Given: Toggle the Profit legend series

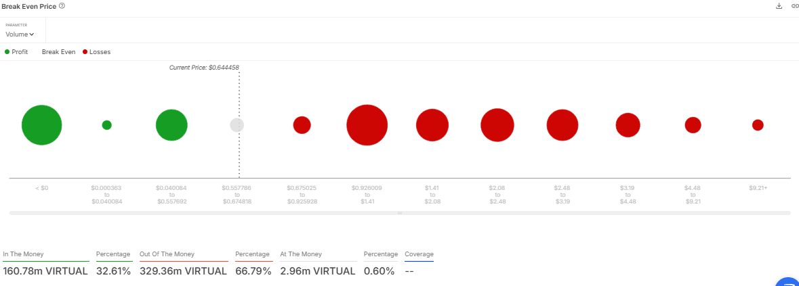Looking at the screenshot, I should pos(16,52).
